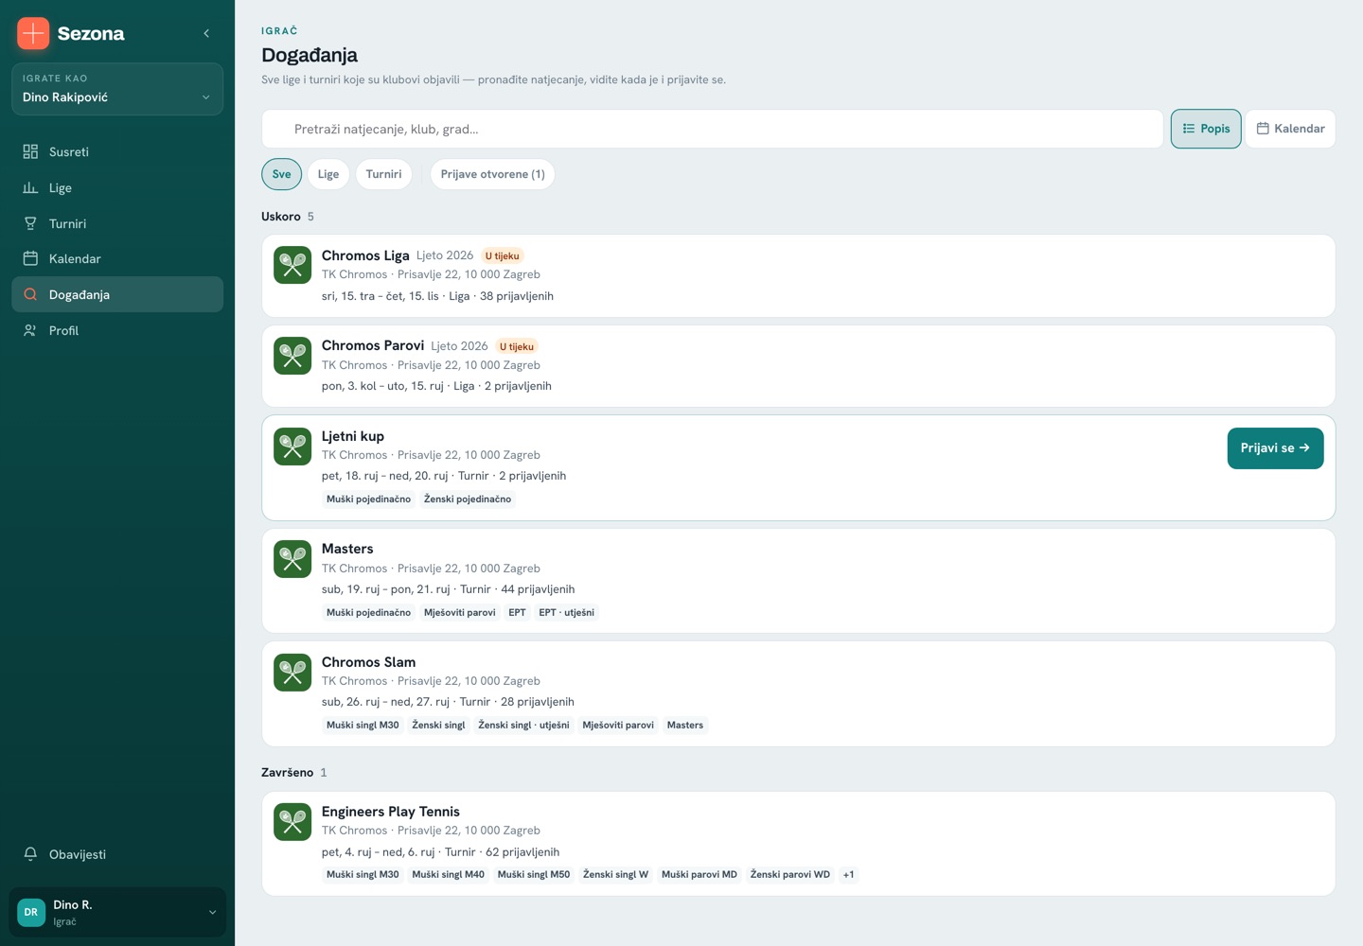Show only Prijave otvorene (1) events

(x=492, y=174)
